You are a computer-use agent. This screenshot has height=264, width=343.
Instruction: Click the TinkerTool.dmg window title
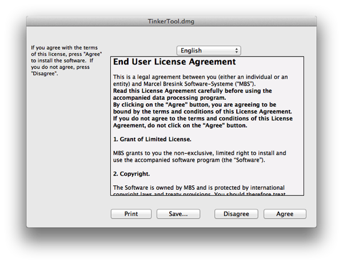click(x=171, y=21)
